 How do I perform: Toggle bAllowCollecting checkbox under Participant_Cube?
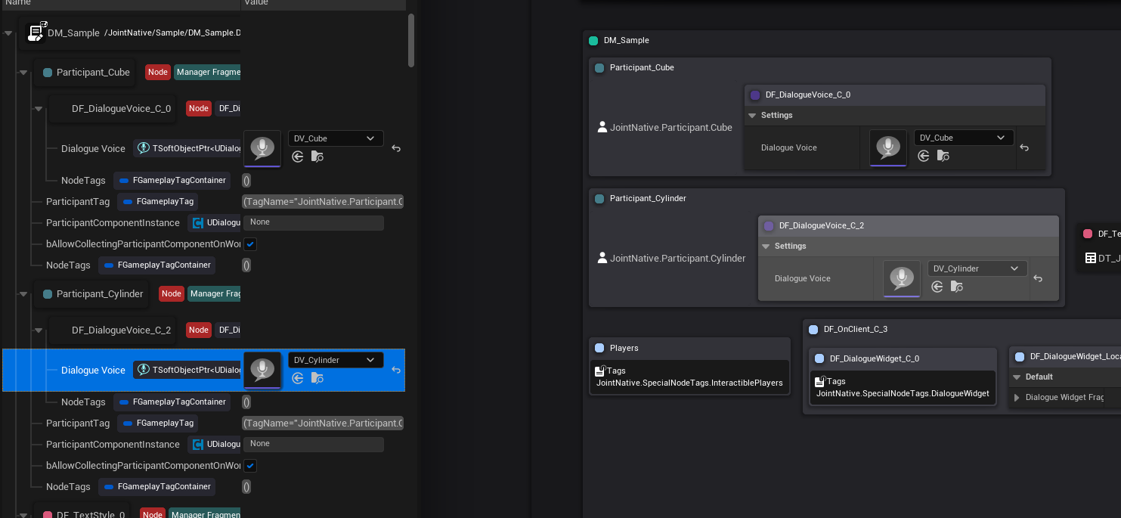tap(250, 244)
